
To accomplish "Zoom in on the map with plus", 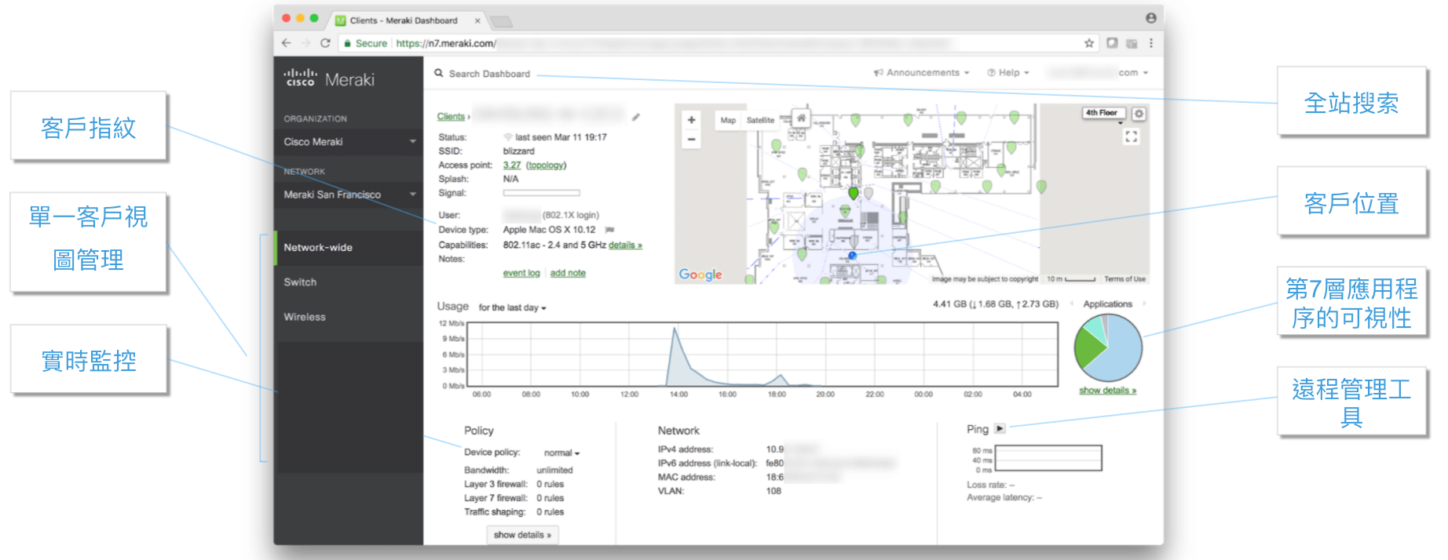I will click(691, 120).
